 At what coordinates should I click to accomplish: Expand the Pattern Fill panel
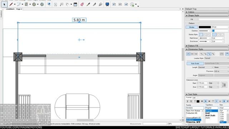click(187, 46)
